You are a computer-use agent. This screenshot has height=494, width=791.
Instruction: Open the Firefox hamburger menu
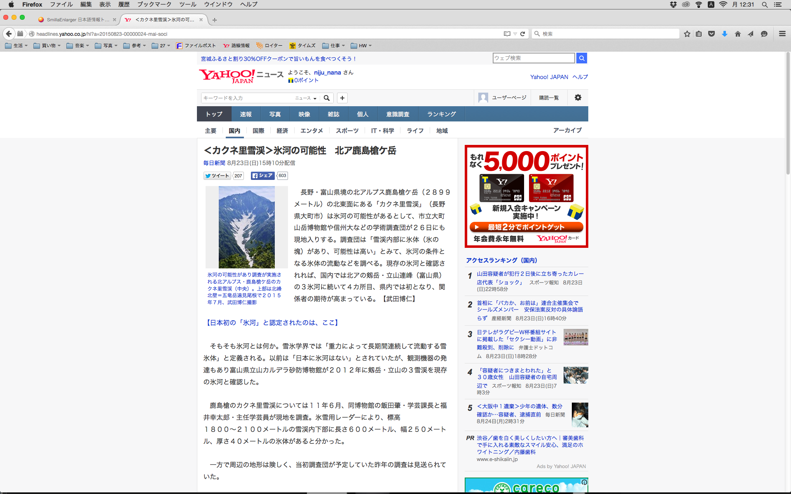782,34
